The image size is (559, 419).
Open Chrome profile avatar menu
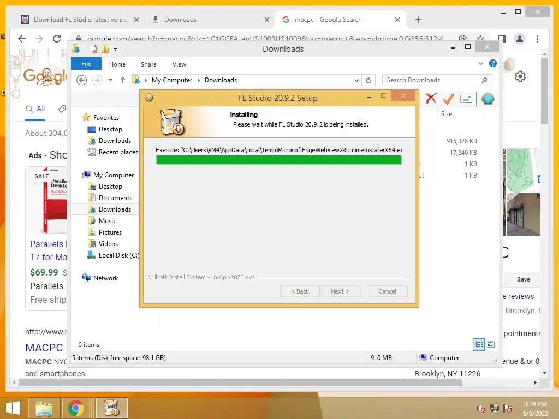point(520,39)
